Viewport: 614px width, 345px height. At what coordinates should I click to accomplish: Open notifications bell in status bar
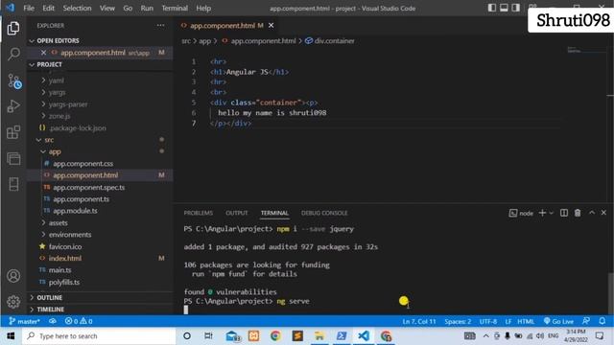(x=602, y=321)
